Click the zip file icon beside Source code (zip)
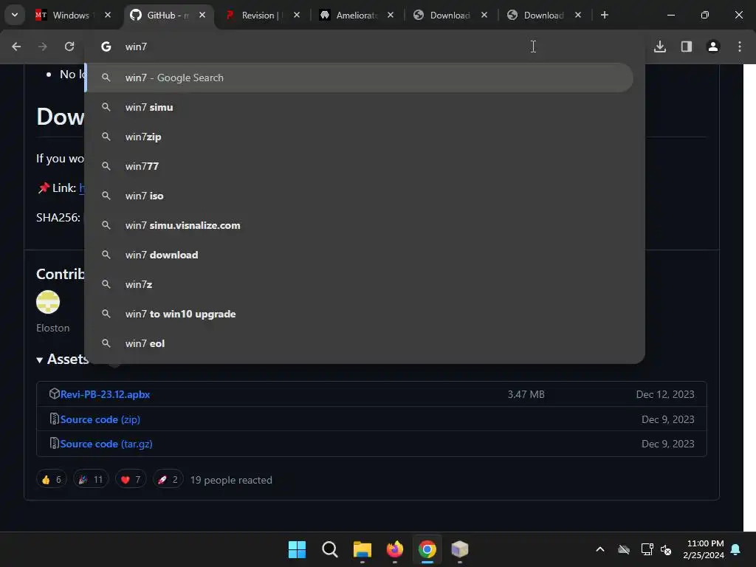This screenshot has height=567, width=756. click(x=55, y=419)
